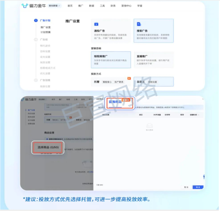
Task: Close the product selection drawer
Action: pyautogui.click(x=203, y=99)
